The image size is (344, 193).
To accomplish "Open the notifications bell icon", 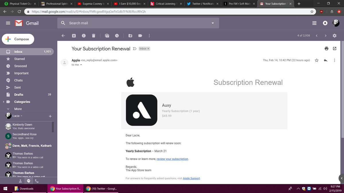I will pos(325,23).
